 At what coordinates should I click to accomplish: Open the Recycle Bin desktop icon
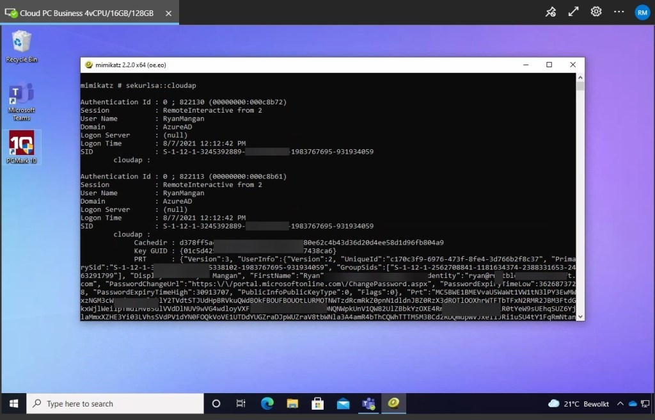pyautogui.click(x=21, y=47)
